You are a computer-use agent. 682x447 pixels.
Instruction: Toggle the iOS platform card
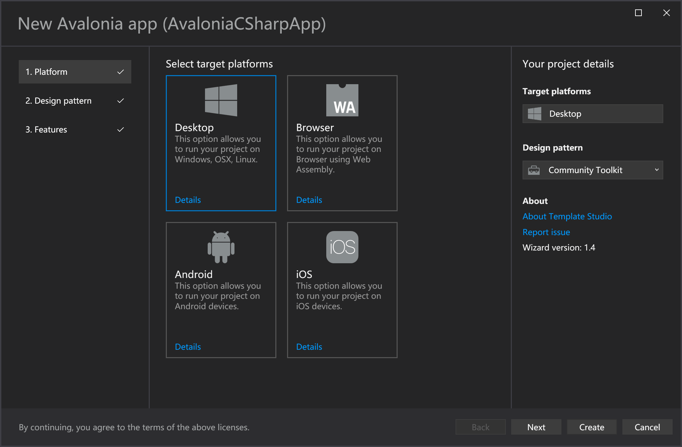[x=342, y=290]
